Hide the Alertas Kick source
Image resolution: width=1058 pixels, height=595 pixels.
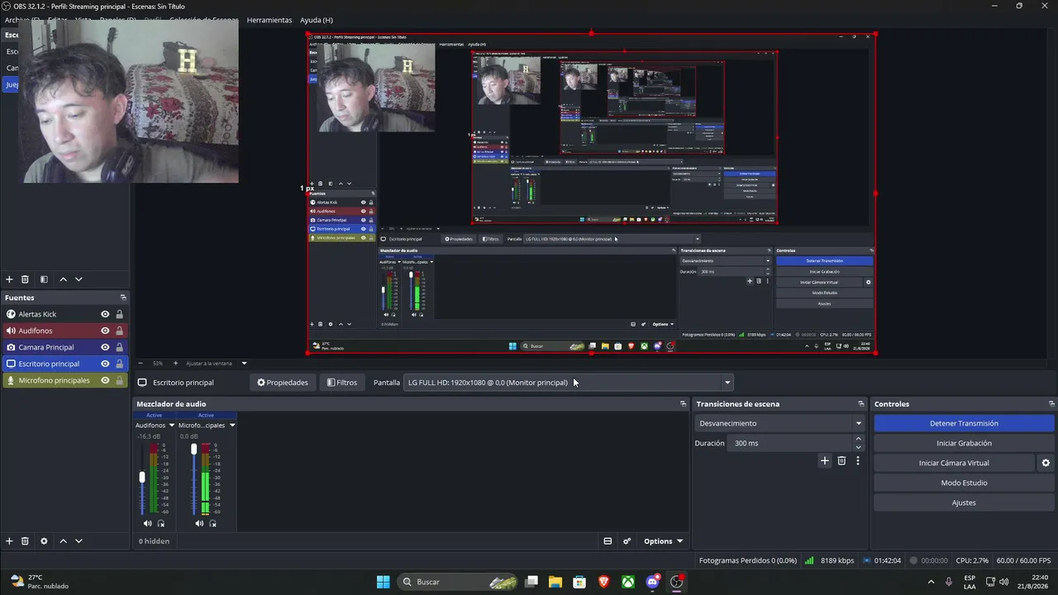click(105, 314)
